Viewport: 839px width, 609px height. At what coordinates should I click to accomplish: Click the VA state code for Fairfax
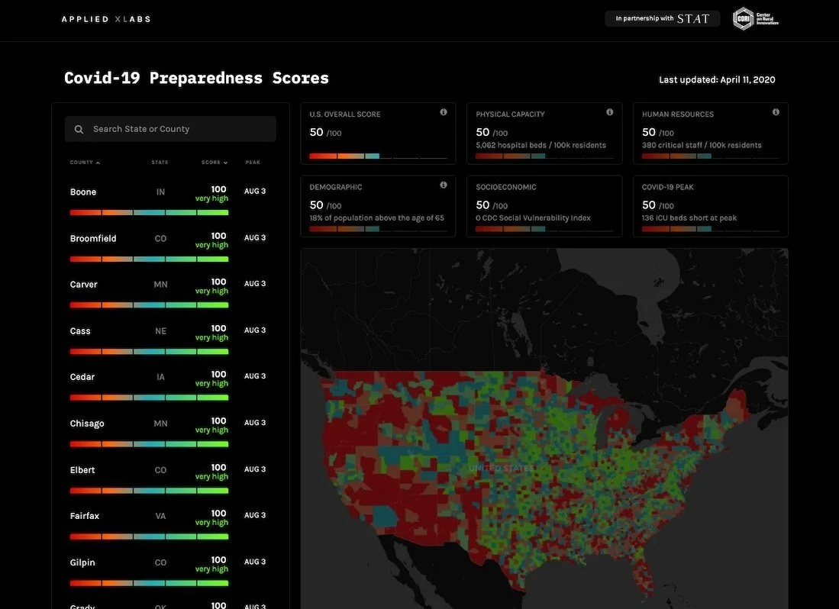tap(160, 516)
